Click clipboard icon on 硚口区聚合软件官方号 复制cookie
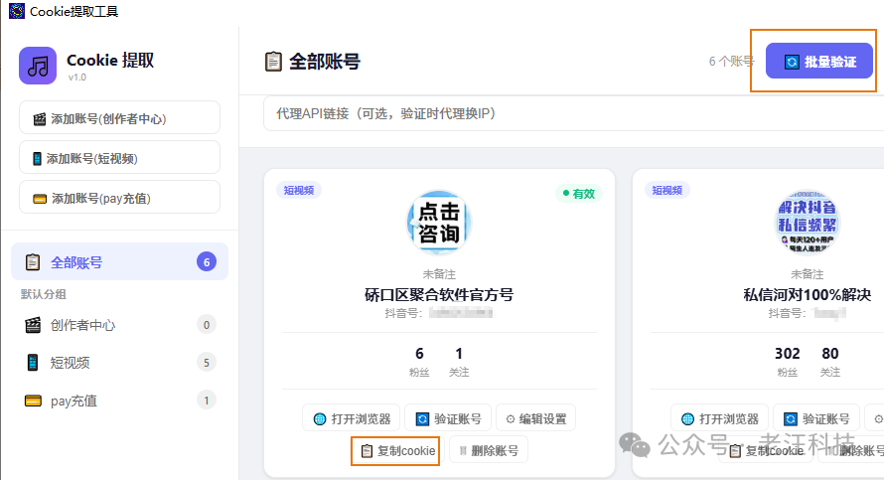 coord(367,450)
